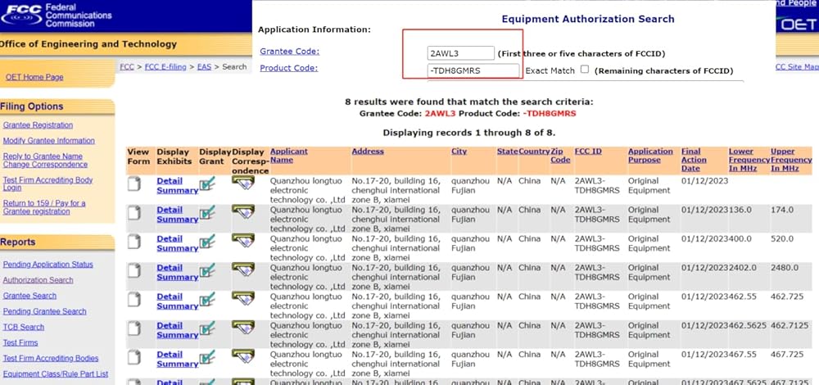Click Display Grant checkmark icon in first row
Image resolution: width=819 pixels, height=385 pixels.
(x=207, y=183)
